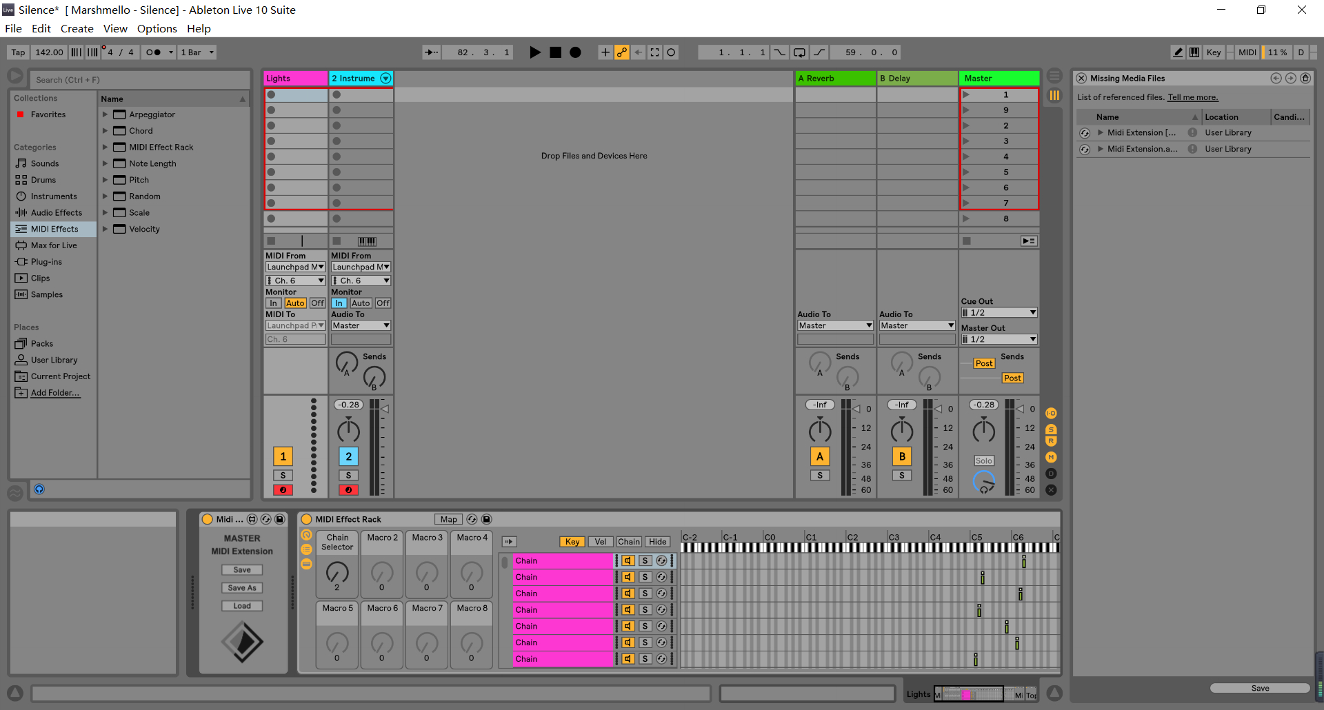Toggle MIDI Arrangement Overdub plus button
Viewport: 1324px width, 710px height.
click(x=605, y=52)
